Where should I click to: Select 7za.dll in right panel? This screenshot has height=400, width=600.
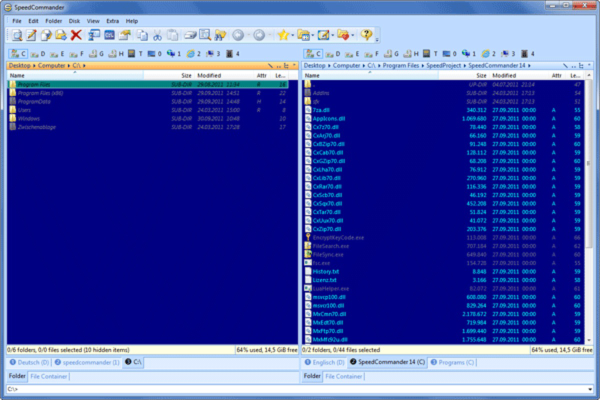click(x=443, y=110)
